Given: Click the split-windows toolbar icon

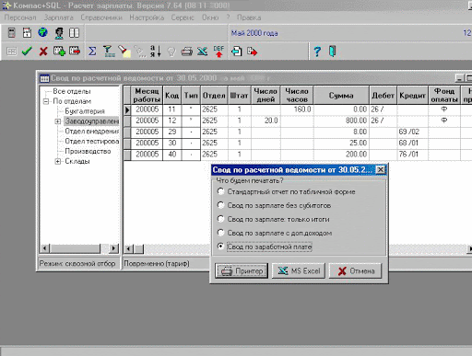Looking at the screenshot, I should pos(74,32).
